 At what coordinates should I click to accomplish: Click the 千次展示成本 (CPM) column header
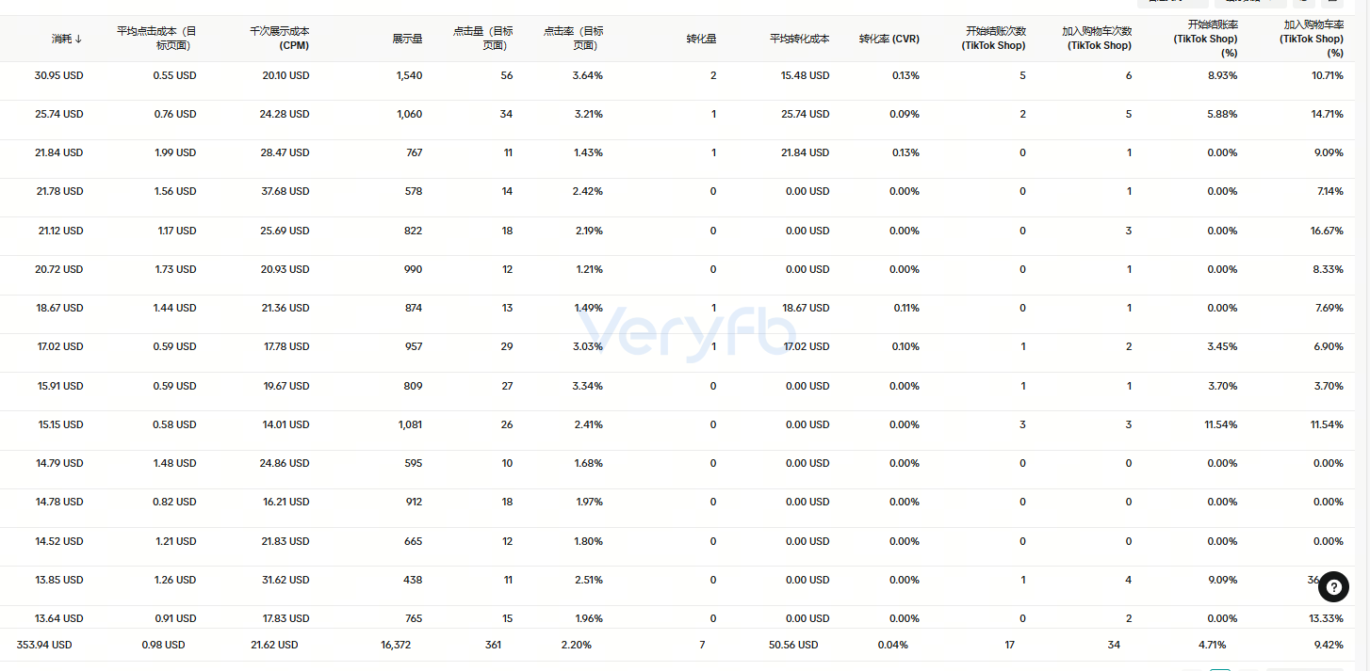click(x=279, y=39)
